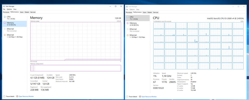Screen dimensions: 249x100
Task: Open the View menu in the left Task Manager
Action: pyautogui.click(x=15, y=9)
